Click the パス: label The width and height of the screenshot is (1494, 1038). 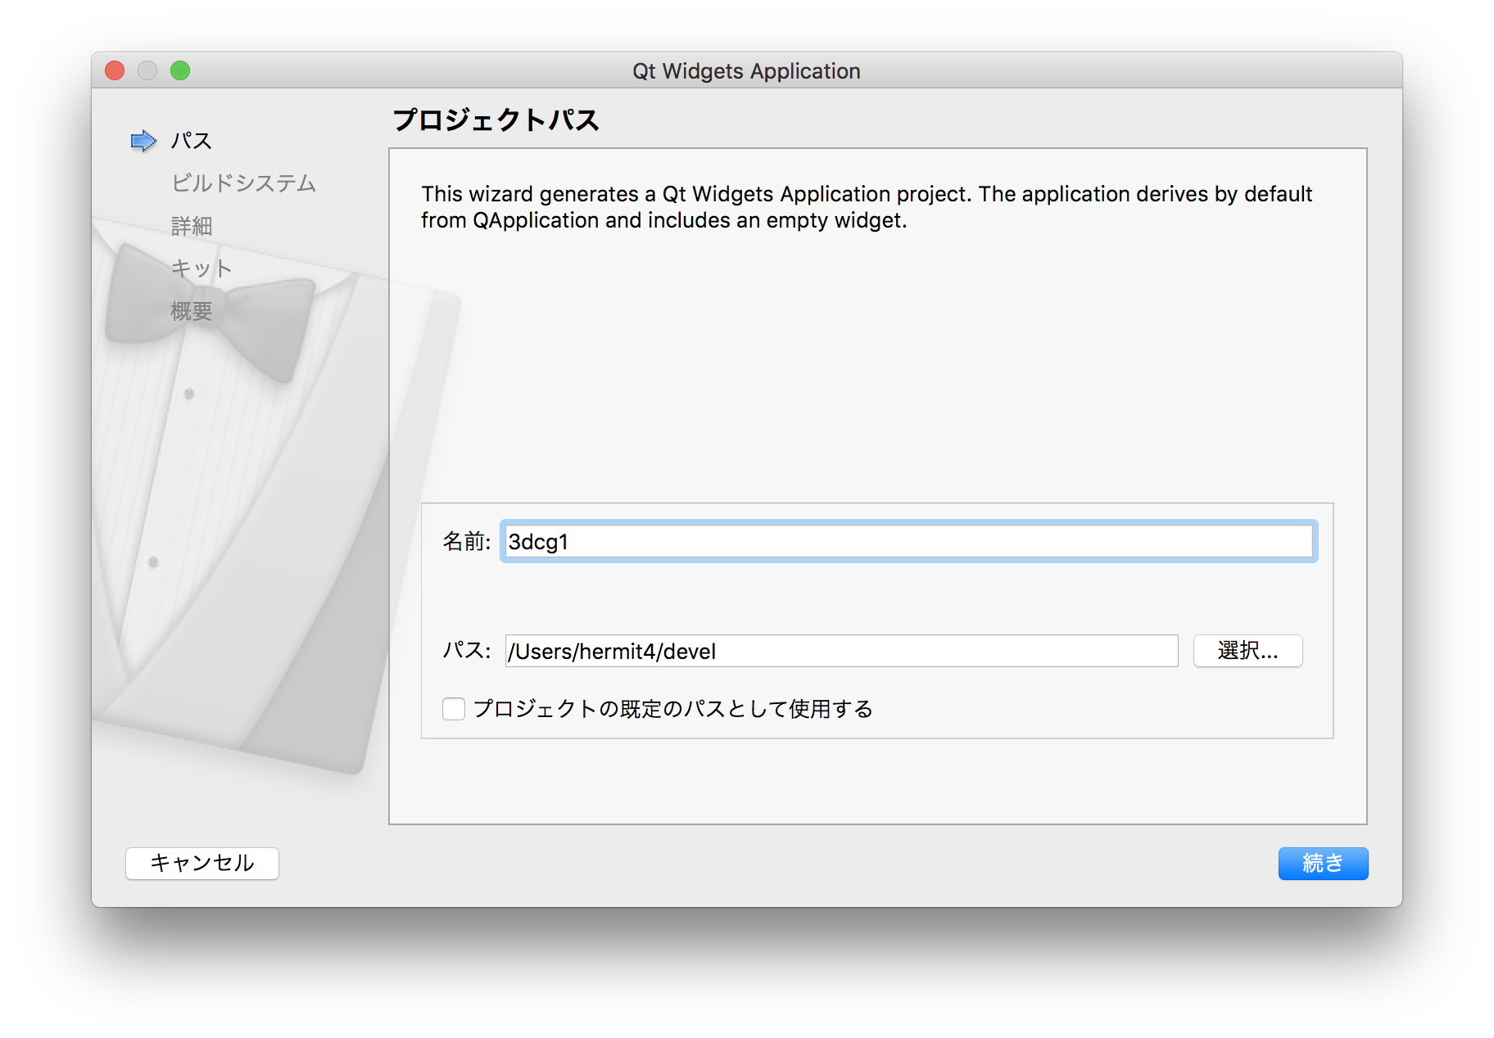coord(466,651)
